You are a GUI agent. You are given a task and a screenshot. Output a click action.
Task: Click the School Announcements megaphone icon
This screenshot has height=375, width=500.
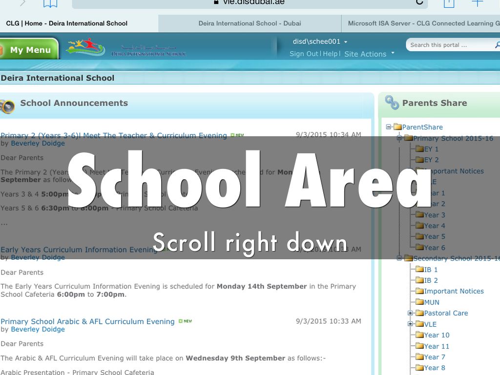pyautogui.click(x=7, y=106)
